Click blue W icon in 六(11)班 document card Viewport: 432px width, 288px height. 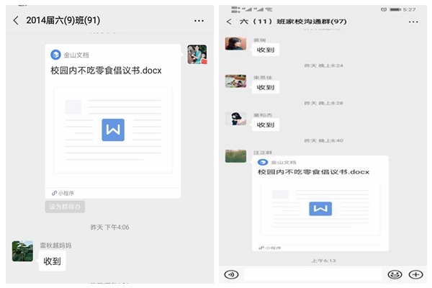point(320,209)
